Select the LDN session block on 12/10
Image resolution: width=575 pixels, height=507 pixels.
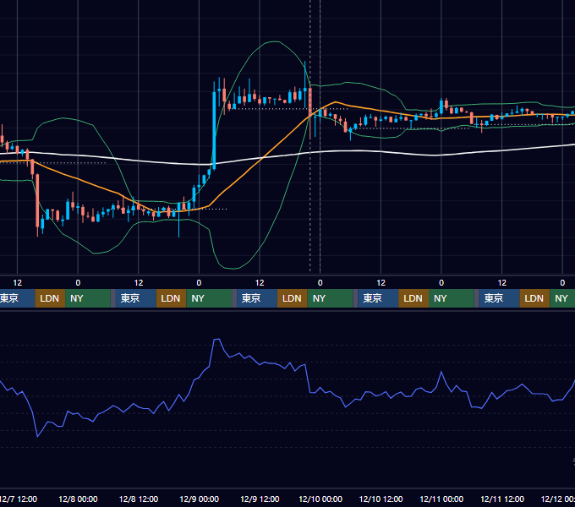413,298
